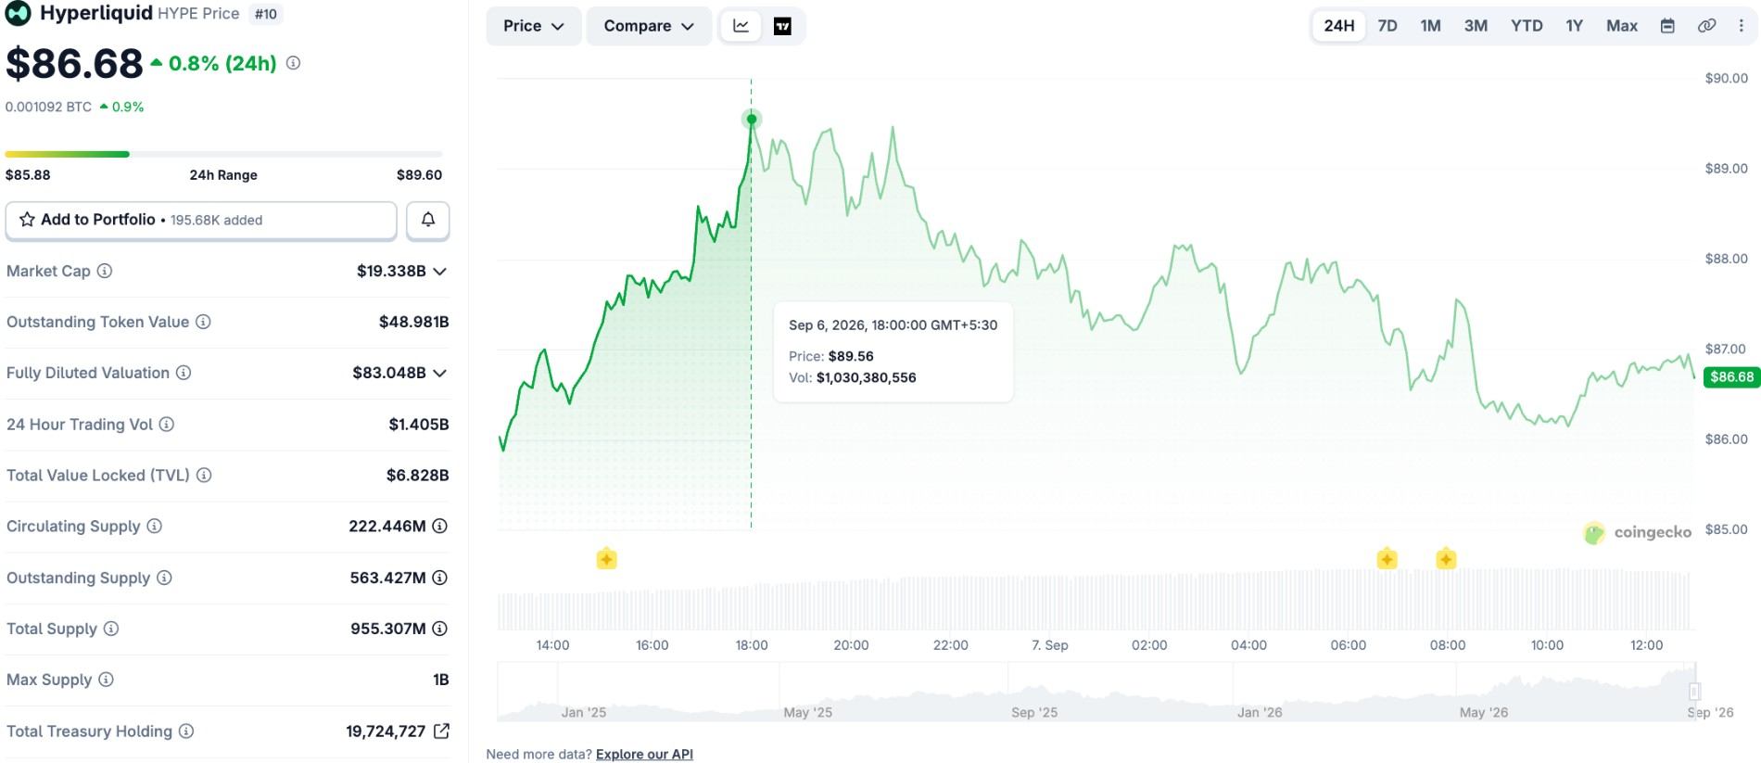Show Total Supply label info icon
This screenshot has height=763, width=1761.
(111, 629)
